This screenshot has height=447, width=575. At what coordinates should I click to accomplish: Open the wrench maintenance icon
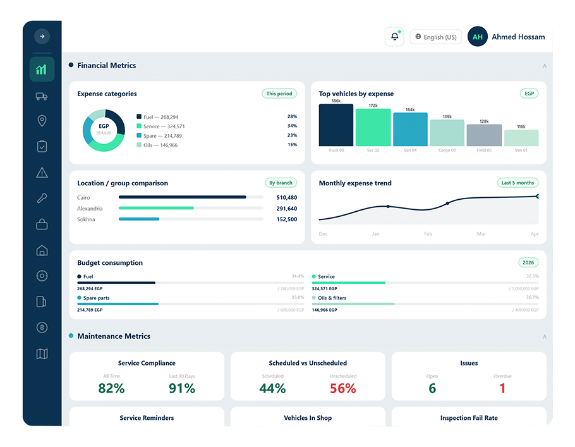pyautogui.click(x=42, y=198)
